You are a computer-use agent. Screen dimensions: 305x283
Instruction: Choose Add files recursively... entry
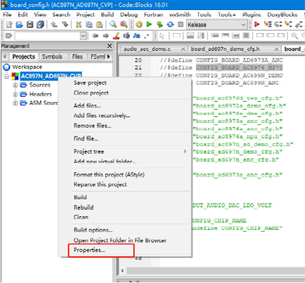[102, 115]
